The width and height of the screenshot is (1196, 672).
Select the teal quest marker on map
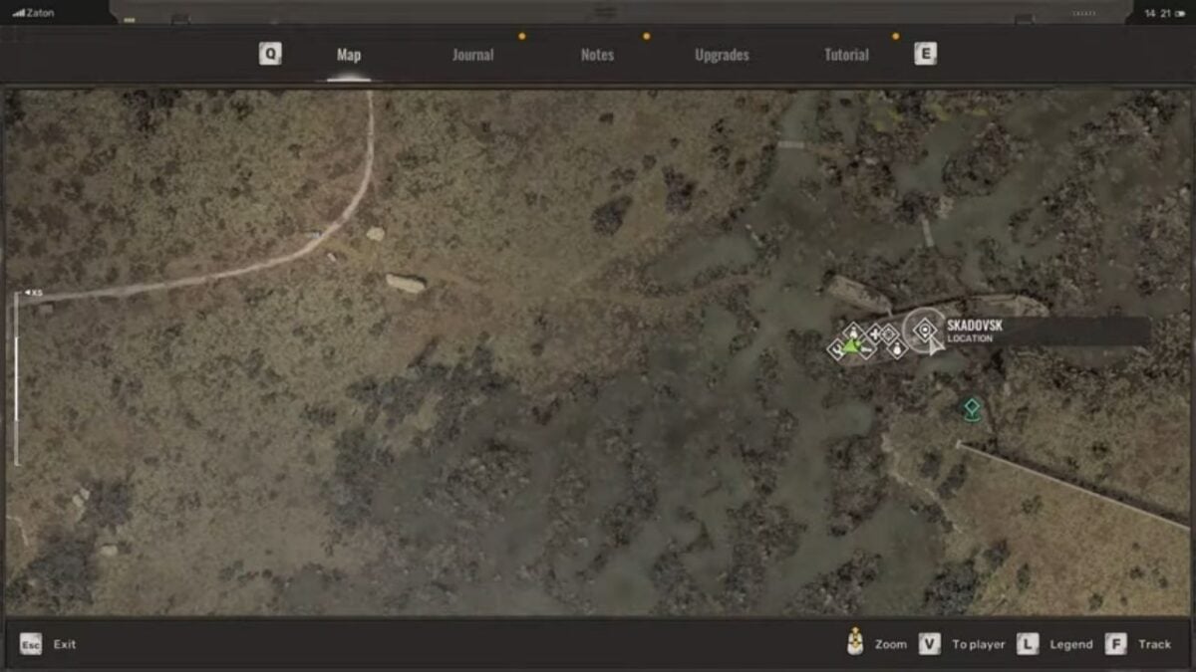click(x=971, y=407)
